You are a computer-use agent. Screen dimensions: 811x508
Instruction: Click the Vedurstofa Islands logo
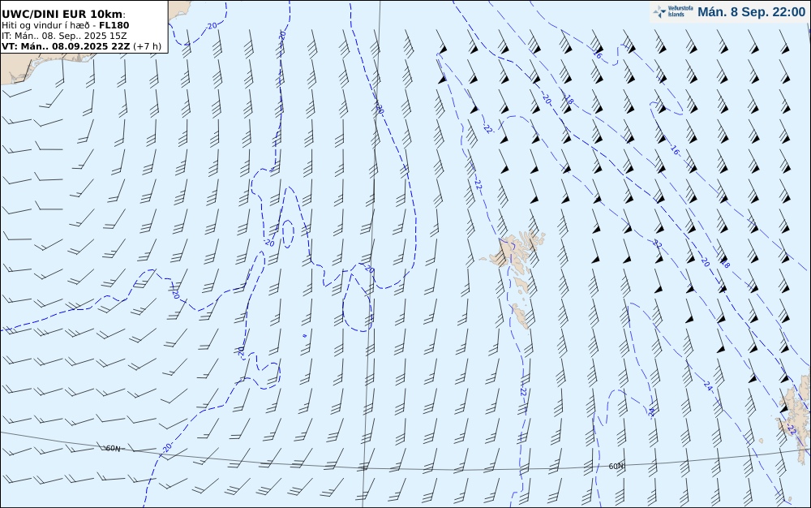[x=673, y=11]
